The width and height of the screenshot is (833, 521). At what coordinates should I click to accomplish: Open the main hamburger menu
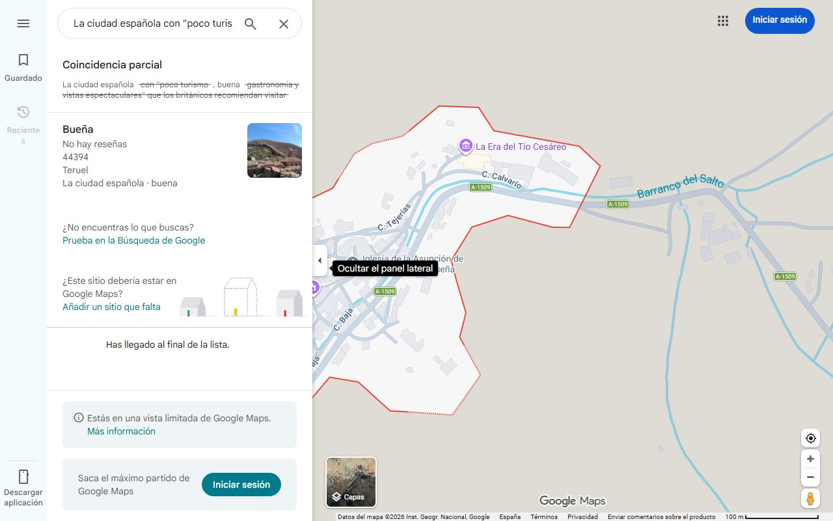23,23
